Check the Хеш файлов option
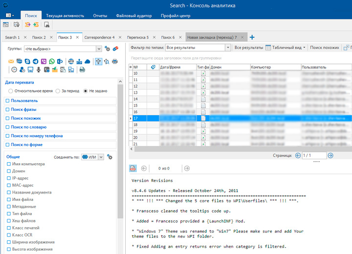 pyautogui.click(x=9, y=221)
